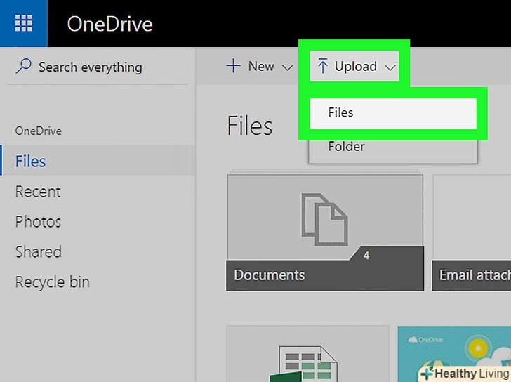Choose Files from the Upload menu

pos(393,113)
